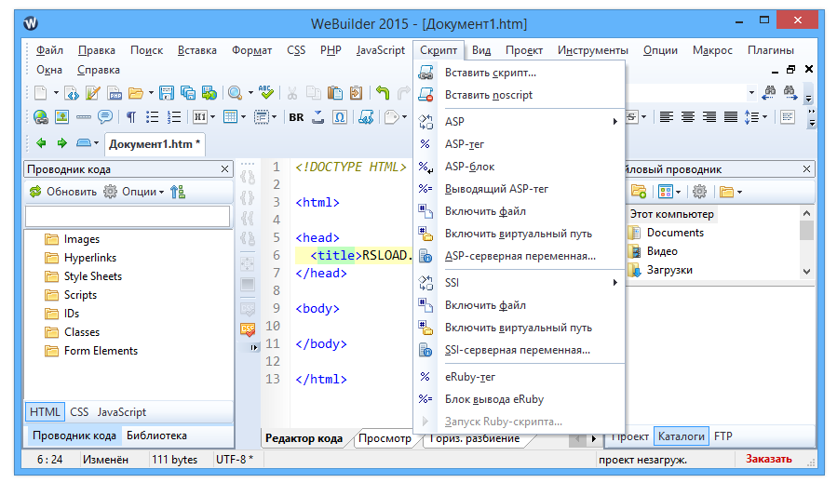Screen dimensions: 837x496
Task: Open the Загрузки folder in file explorer
Action: pos(669,270)
